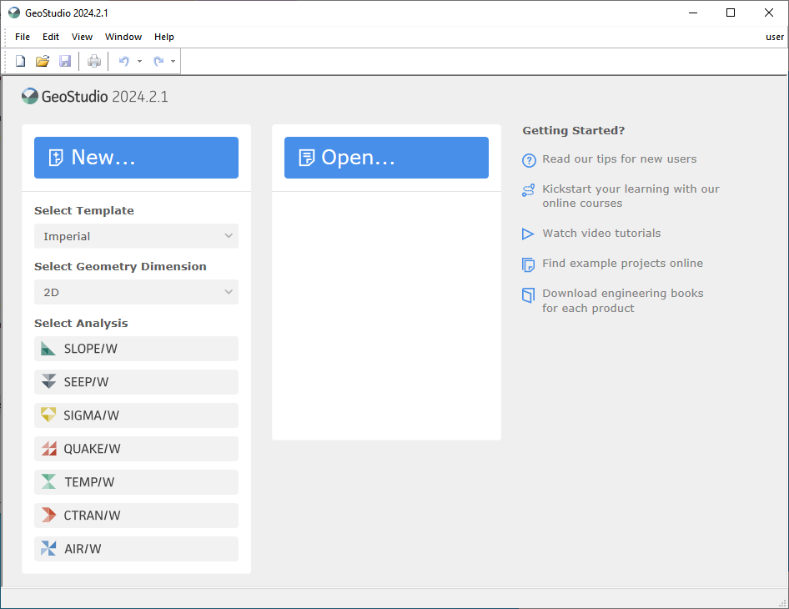
Task: Click the TEMP/W green hourglass icon
Action: (48, 481)
